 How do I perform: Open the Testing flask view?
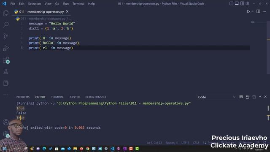(5, 71)
